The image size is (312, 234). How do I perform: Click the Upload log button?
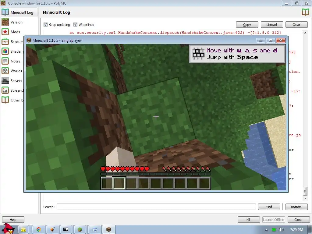coord(271,25)
